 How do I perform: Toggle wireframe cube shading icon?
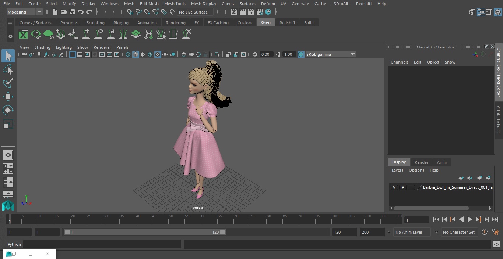click(128, 54)
